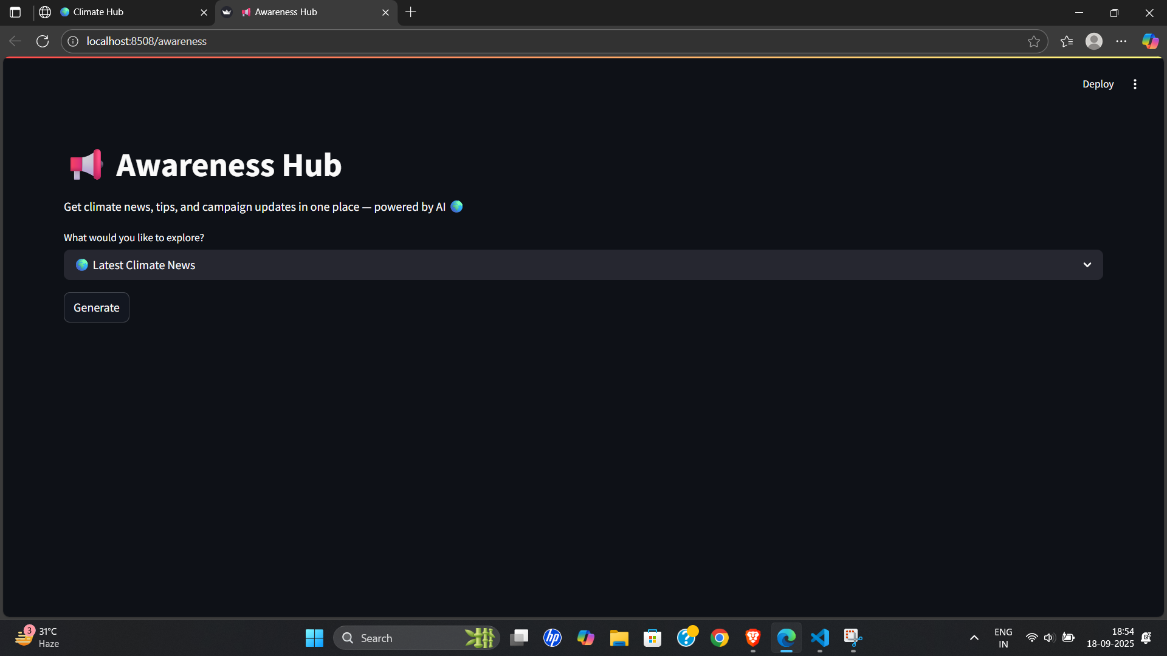This screenshot has height=656, width=1167.
Task: Open tab actions menu in Edge
Action: click(x=15, y=12)
